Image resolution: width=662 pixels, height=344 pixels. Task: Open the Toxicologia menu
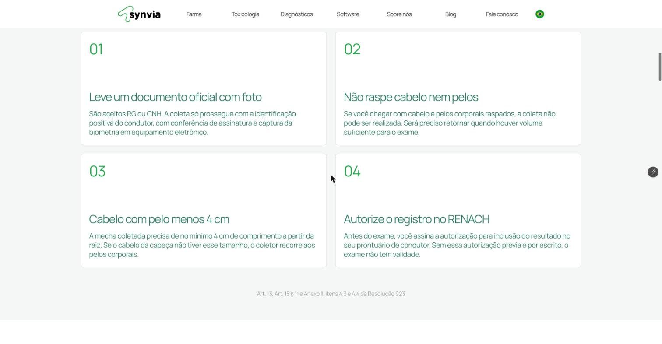coord(245,14)
